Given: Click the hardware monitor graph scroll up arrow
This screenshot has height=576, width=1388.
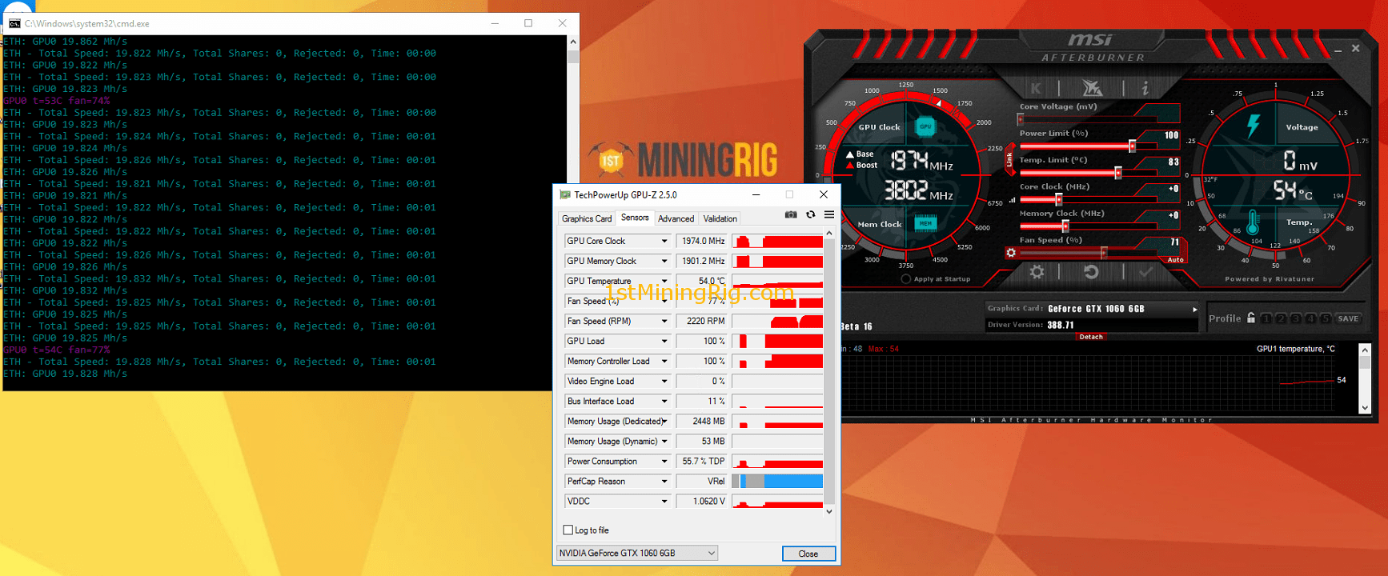Looking at the screenshot, I should point(1365,350).
